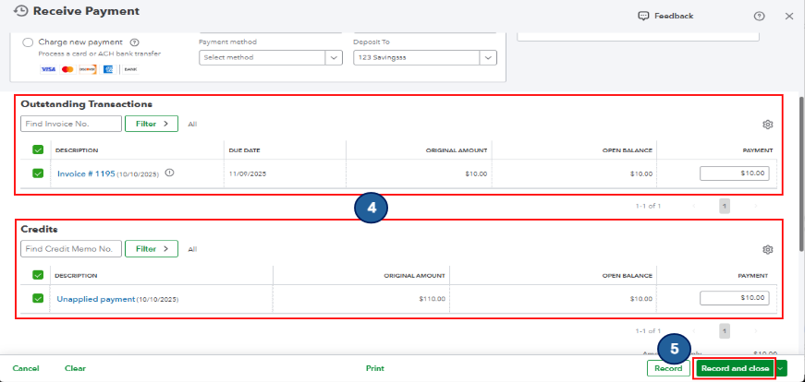Click the Record and close button
This screenshot has height=382, width=805.
[x=735, y=368]
